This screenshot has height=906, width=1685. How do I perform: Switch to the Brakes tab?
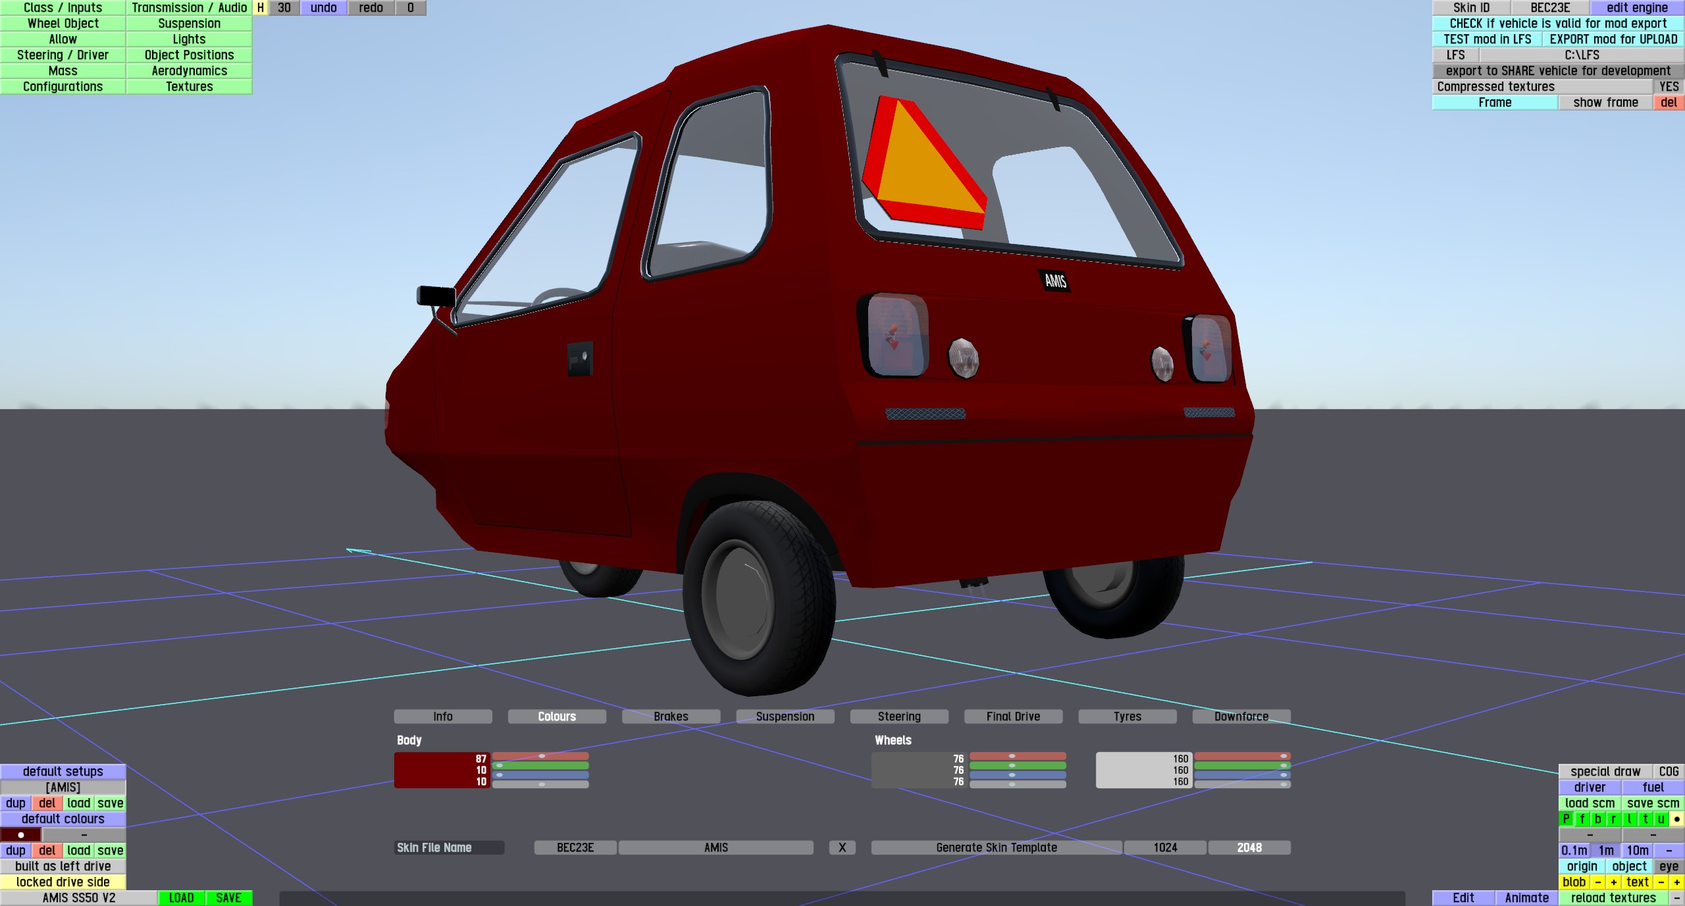click(x=671, y=717)
